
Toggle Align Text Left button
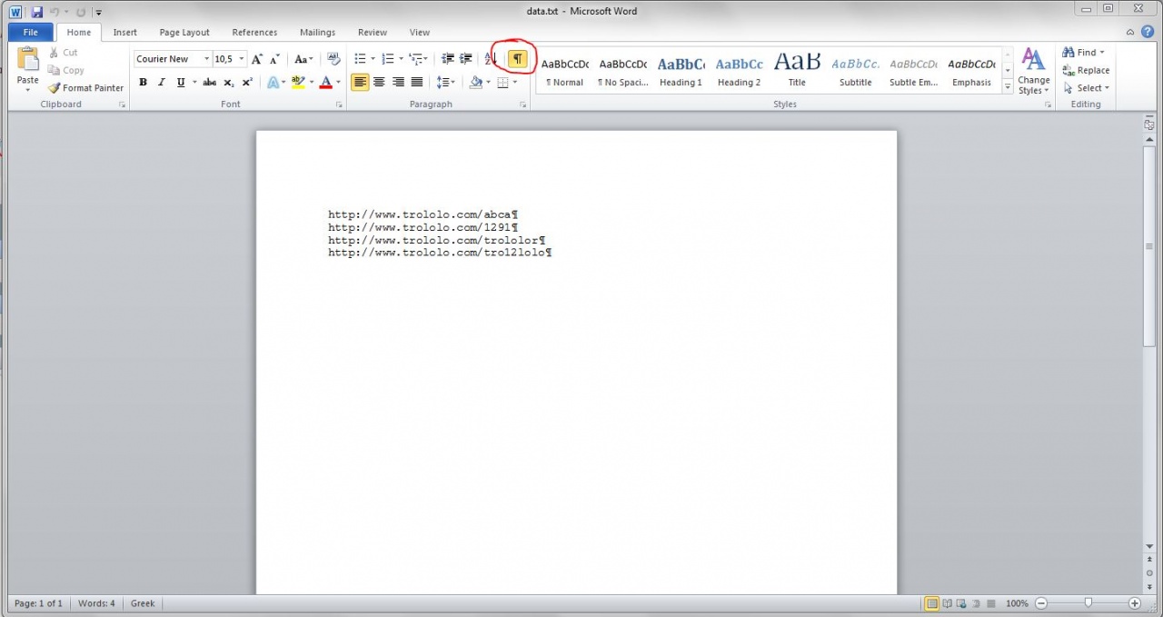pos(360,83)
